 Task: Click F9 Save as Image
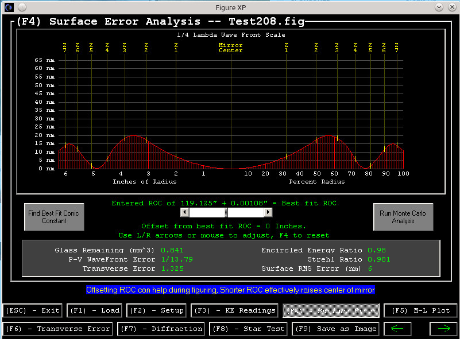pyautogui.click(x=335, y=329)
